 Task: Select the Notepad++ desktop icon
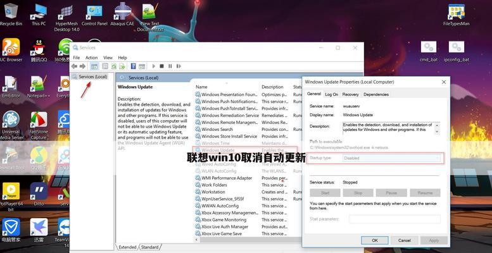tap(39, 87)
